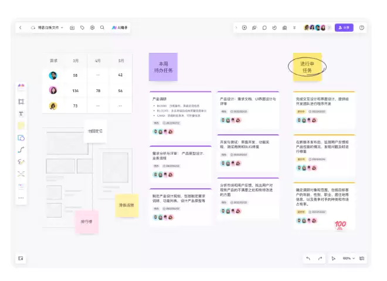Select the mind map tool
Screen dimensions: 387x281
(x=21, y=174)
